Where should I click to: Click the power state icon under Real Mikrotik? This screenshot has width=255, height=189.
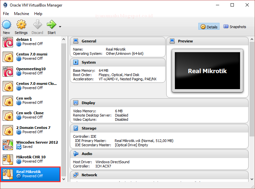point(19,176)
